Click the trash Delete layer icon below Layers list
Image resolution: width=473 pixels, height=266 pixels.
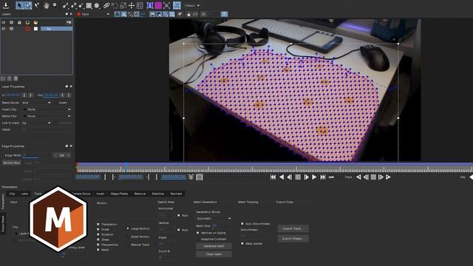coord(16,79)
